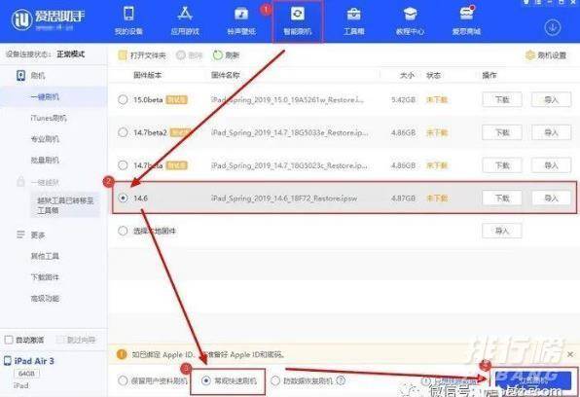Image resolution: width=580 pixels, height=397 pixels.
Task: Click the 越狱工具已转移至工具箱 notice
Action: (65, 205)
